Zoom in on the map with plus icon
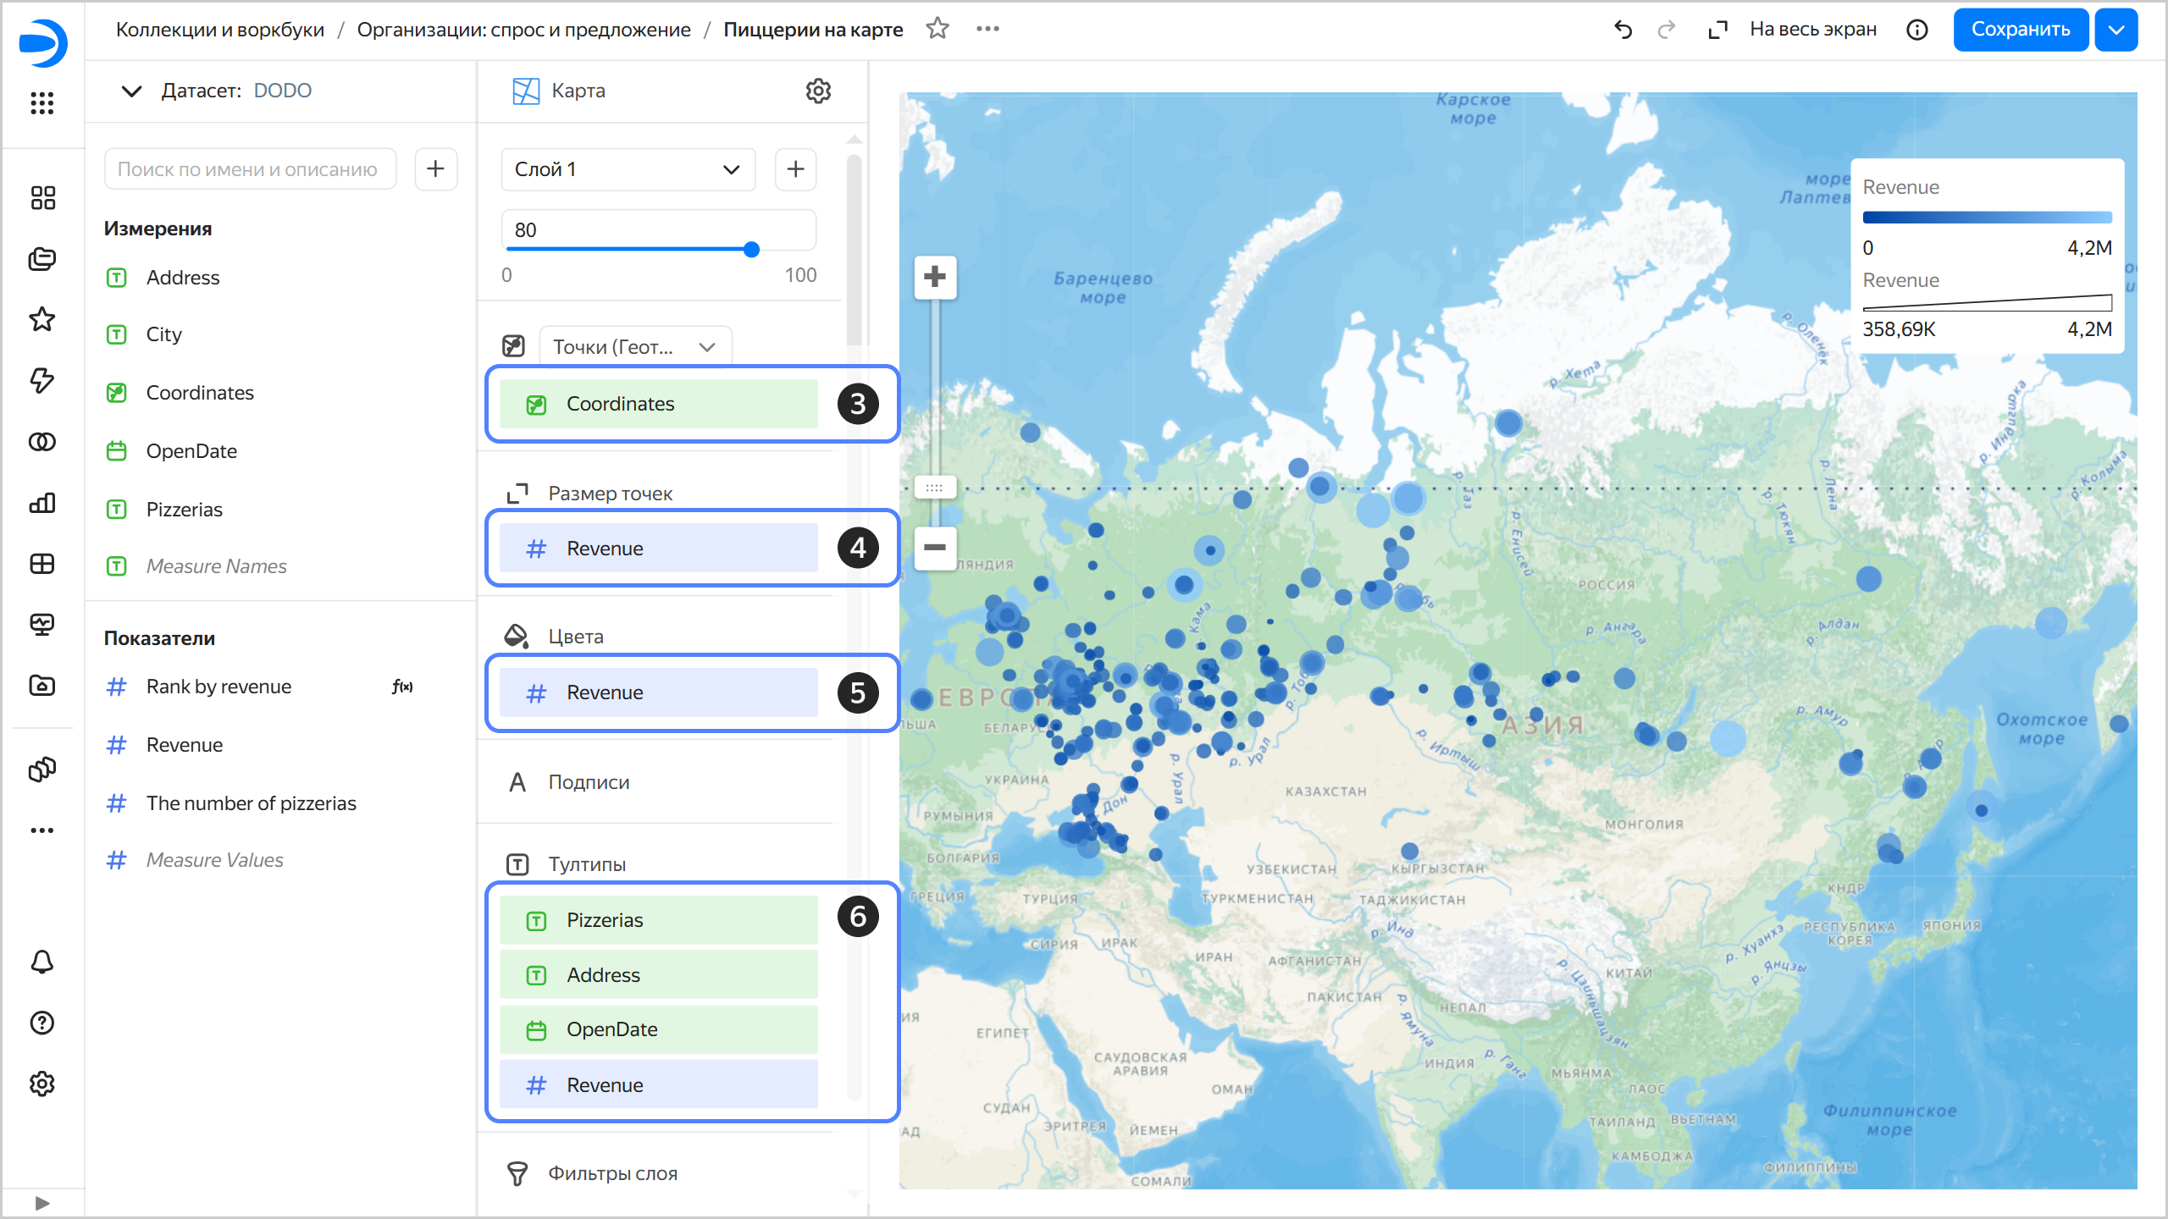This screenshot has width=2168, height=1219. coord(934,278)
